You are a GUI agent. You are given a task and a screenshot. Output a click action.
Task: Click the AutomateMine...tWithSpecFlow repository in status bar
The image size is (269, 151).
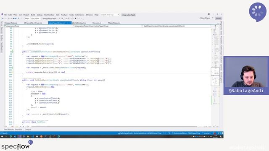click(186, 133)
